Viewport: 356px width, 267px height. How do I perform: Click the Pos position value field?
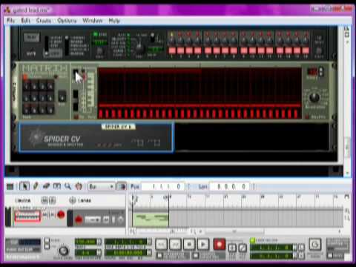(x=164, y=186)
